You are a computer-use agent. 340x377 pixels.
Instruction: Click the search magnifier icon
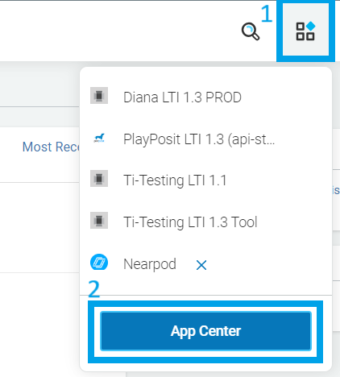(251, 31)
